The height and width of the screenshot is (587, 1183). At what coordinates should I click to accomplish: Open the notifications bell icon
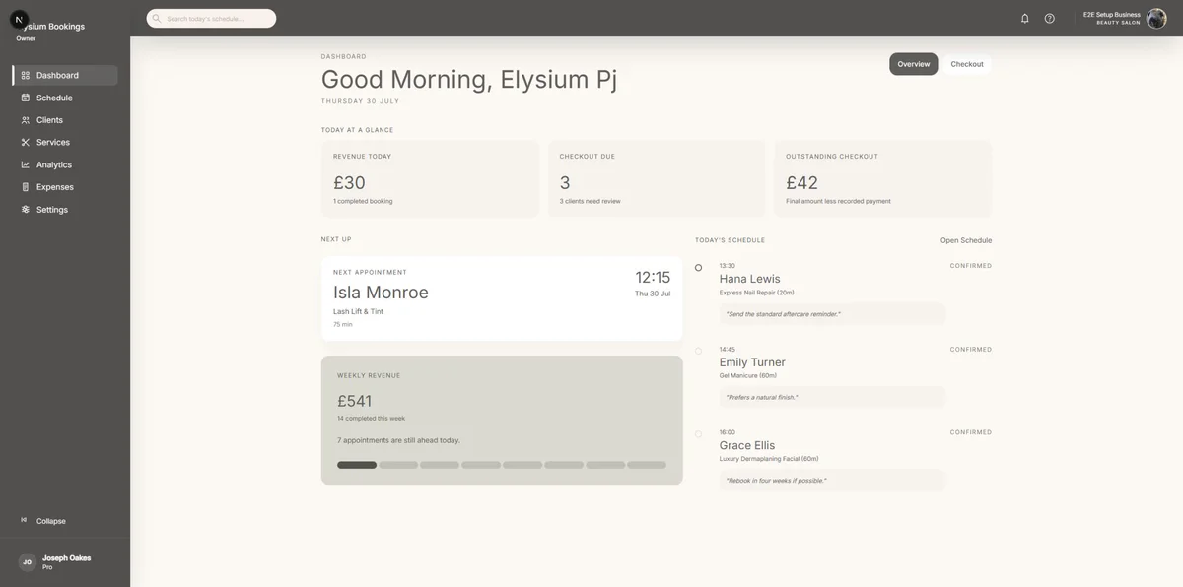click(1025, 18)
